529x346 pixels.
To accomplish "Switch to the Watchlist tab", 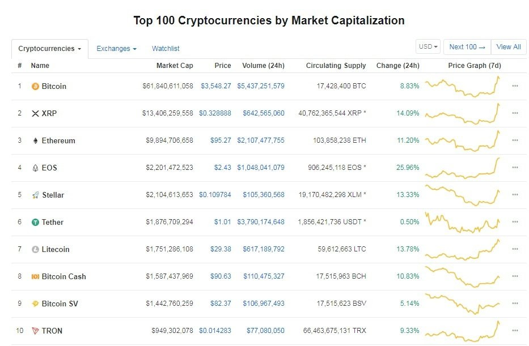I will (166, 49).
